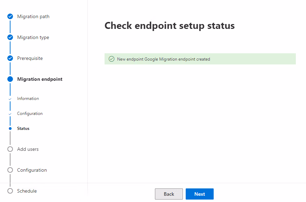Click the small checkmark beside Configuration sub-step
The image size is (306, 202).
pyautogui.click(x=10, y=114)
